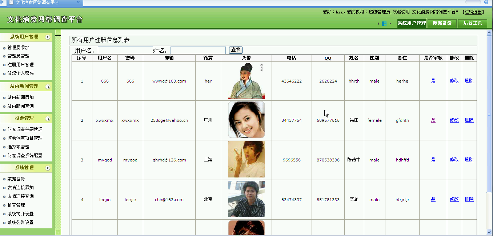Focus the 用户名 search input field
Image resolution: width=493 pixels, height=236 pixels.
125,50
